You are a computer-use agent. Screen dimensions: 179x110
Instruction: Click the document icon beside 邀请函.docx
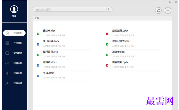[x=38, y=66]
